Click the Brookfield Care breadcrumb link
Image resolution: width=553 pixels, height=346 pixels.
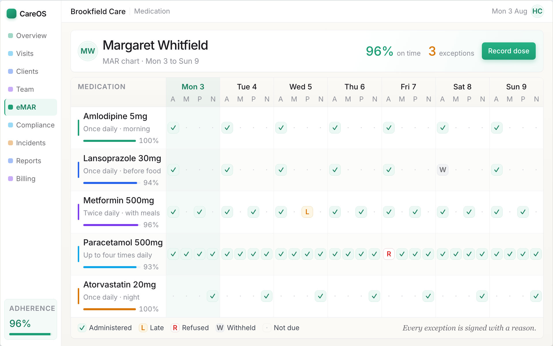click(x=98, y=11)
